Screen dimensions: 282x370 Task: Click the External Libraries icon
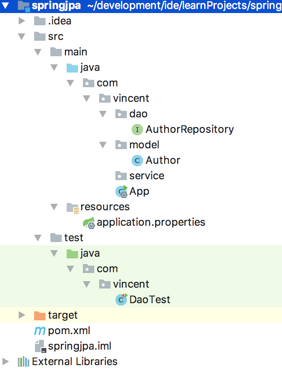(24, 361)
